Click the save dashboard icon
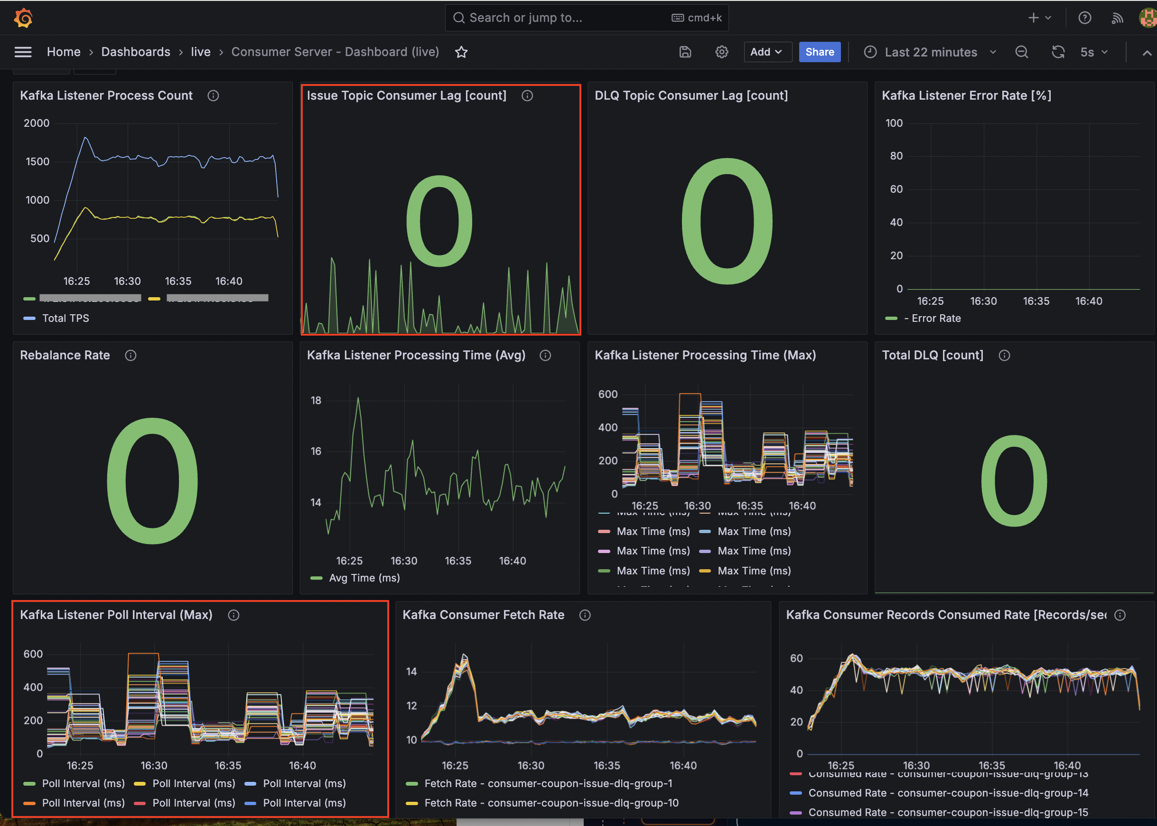The width and height of the screenshot is (1157, 826). click(x=685, y=52)
